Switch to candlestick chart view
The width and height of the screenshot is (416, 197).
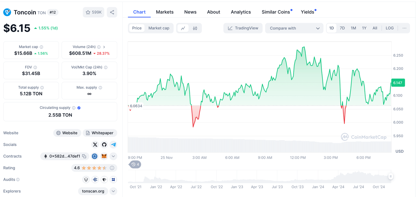pos(195,28)
